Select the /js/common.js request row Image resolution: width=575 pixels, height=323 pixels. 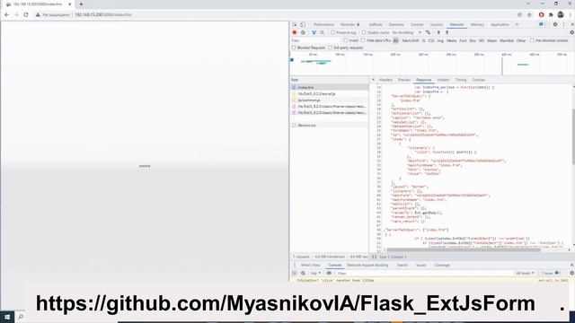[x=330, y=100]
